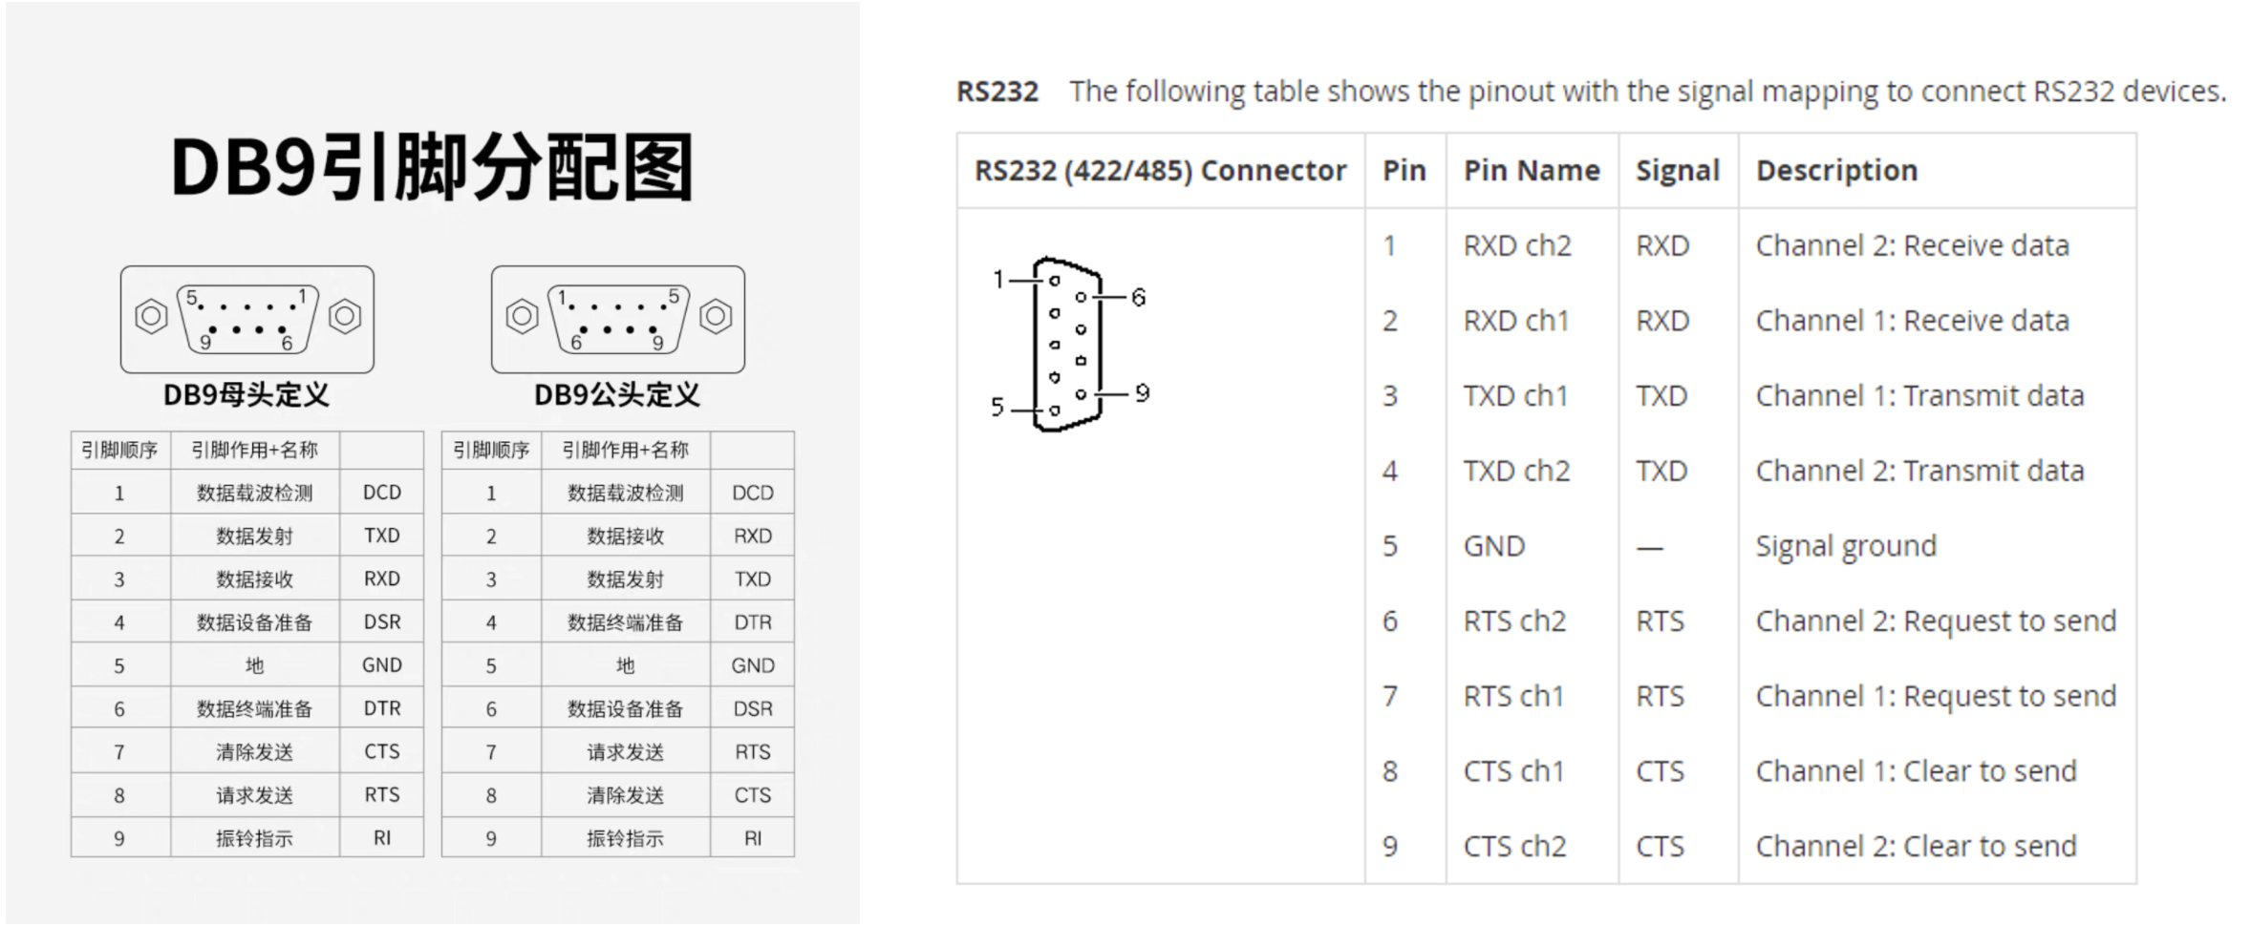Click pin label 6 on RS232 connector drawing
The width and height of the screenshot is (2251, 947).
tap(1138, 297)
